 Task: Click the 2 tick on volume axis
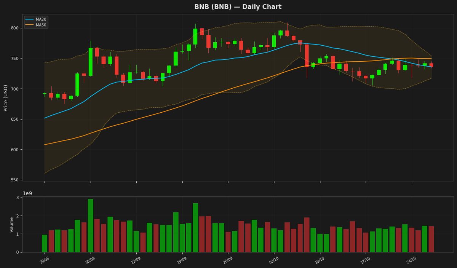point(18,216)
